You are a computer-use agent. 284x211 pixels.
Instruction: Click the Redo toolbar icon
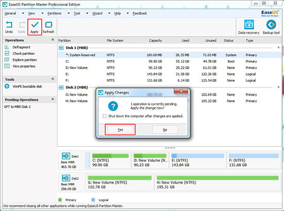22,25
